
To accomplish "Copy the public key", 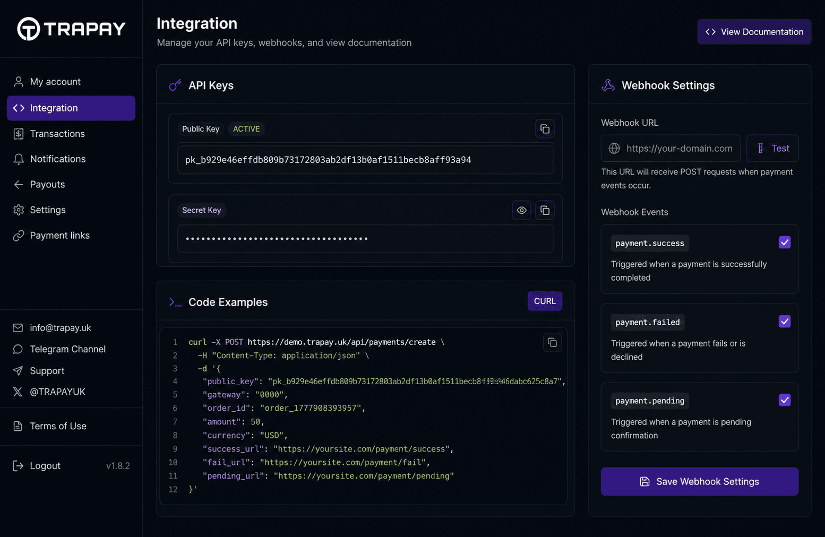I will coord(545,129).
